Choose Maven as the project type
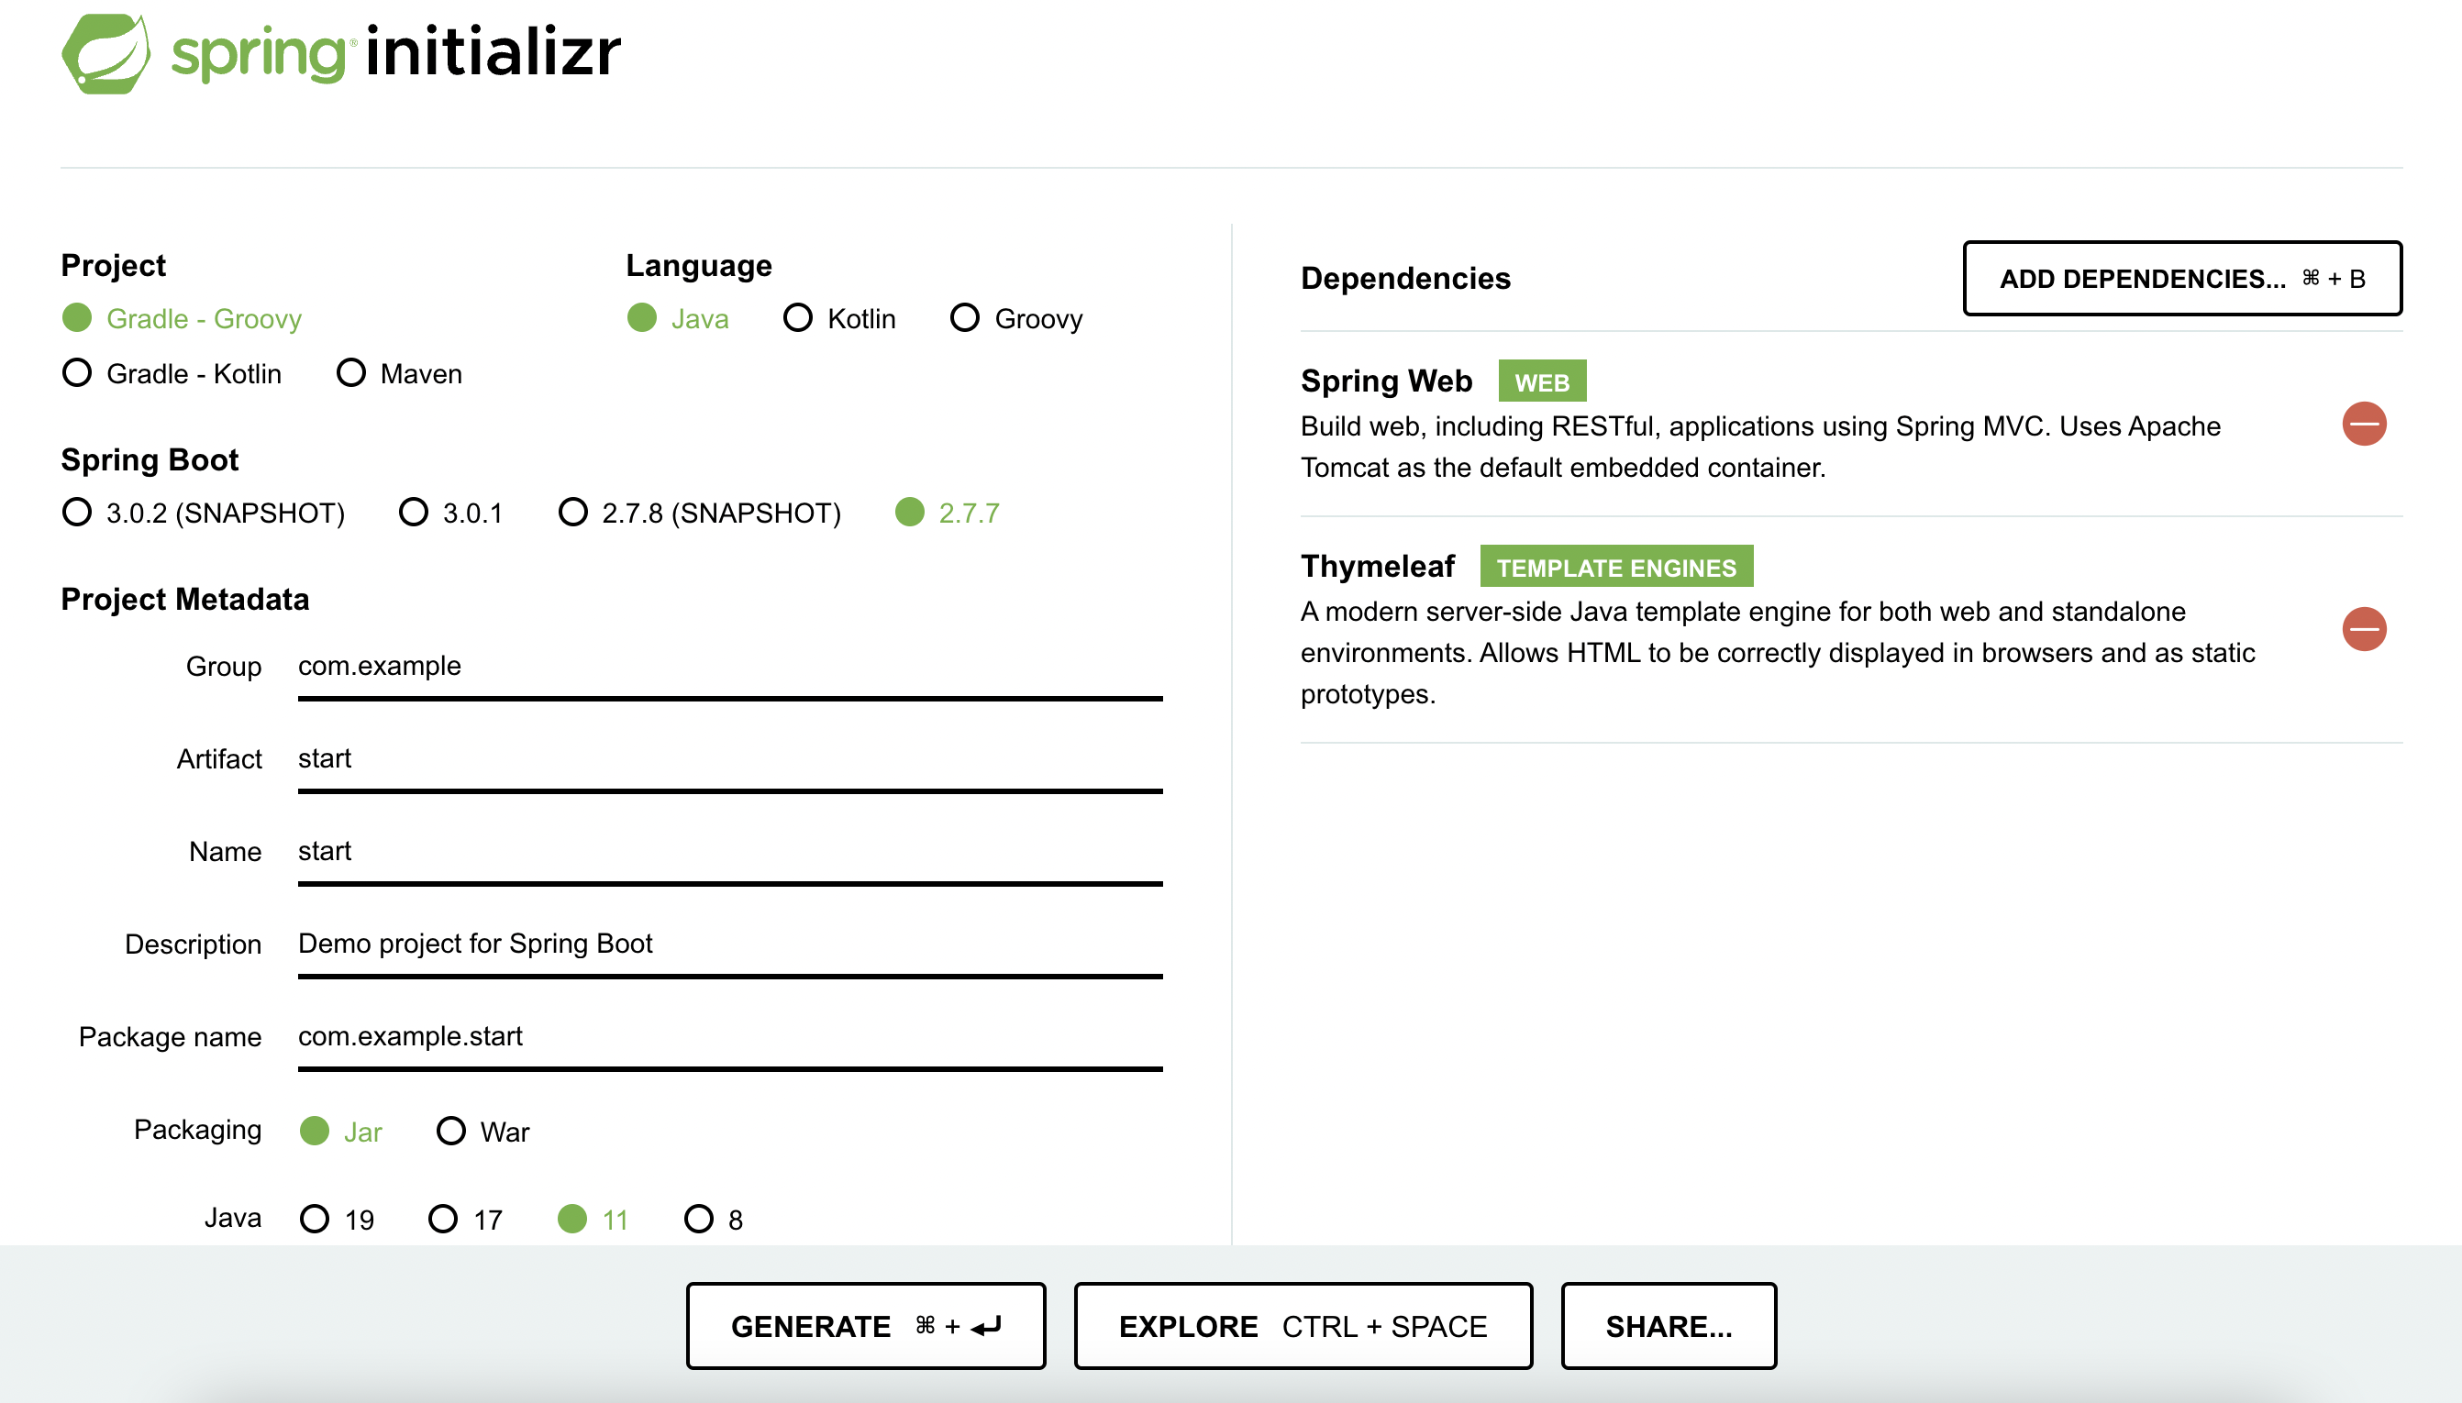2462x1403 pixels. coord(400,373)
